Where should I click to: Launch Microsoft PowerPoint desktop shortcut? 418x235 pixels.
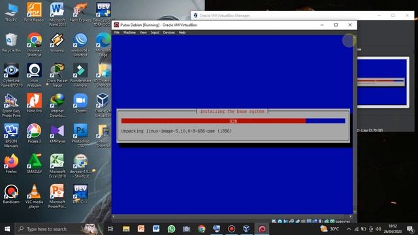coord(57,196)
